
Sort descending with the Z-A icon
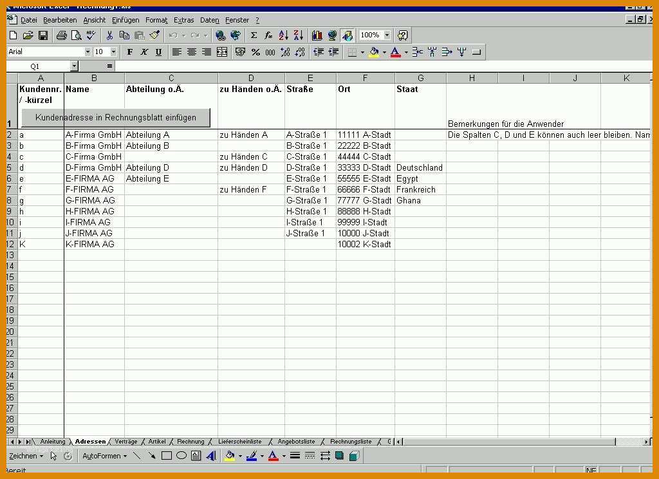click(299, 35)
